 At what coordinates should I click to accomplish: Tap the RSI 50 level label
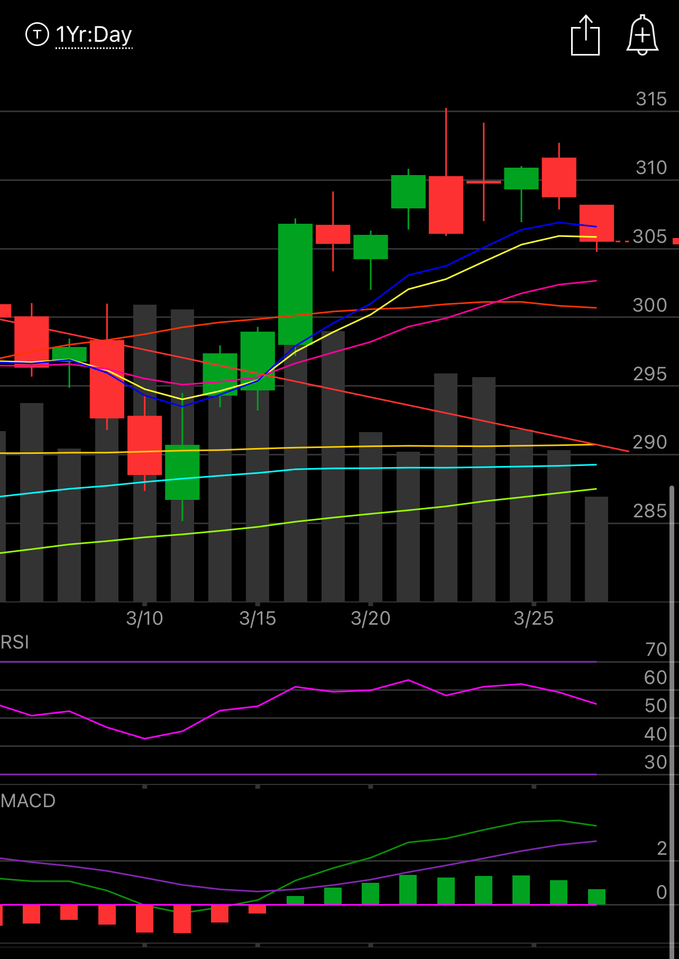[x=656, y=706]
